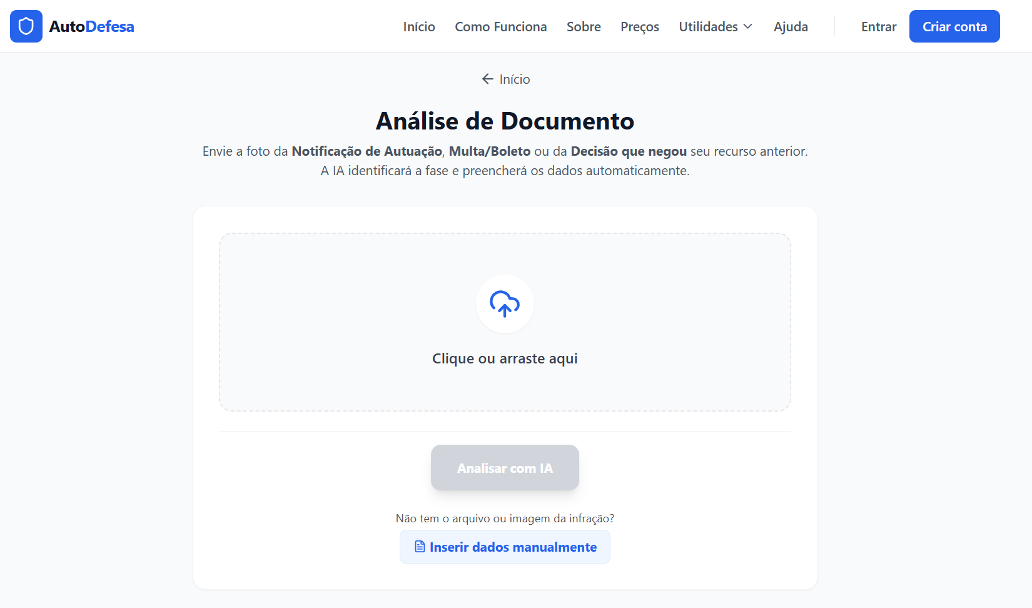Click the line 'A IA identificará a fase...'
This screenshot has height=608, width=1032.
[x=505, y=171]
